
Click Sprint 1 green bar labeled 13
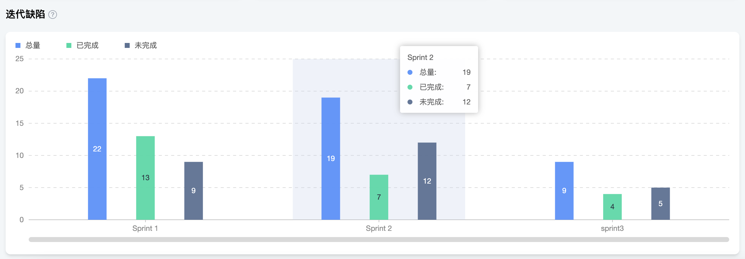pos(146,178)
